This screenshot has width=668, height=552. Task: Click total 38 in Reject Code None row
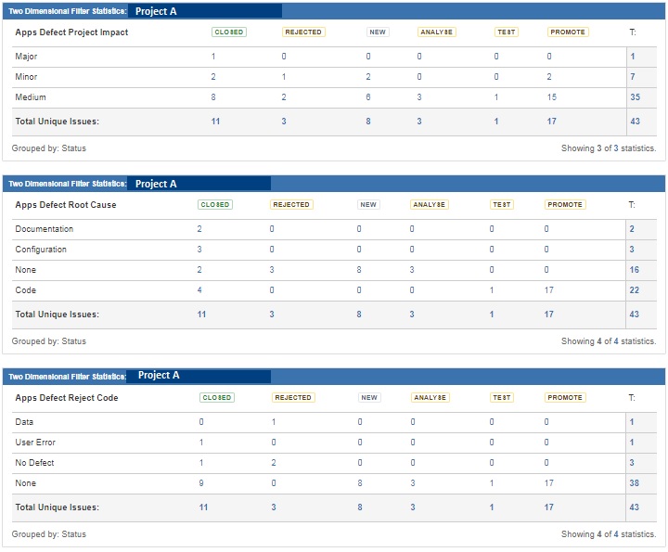click(635, 483)
